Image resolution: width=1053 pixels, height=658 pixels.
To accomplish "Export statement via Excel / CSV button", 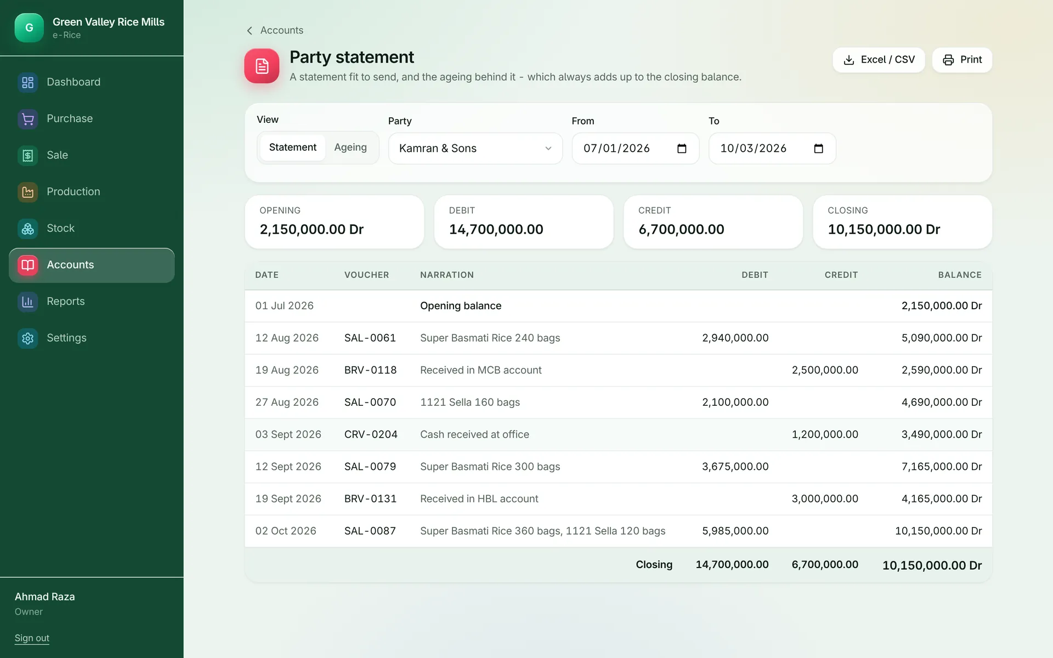I will pyautogui.click(x=879, y=60).
